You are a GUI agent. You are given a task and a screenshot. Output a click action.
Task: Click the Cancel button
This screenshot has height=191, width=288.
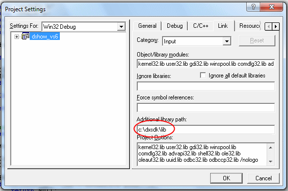click(263, 178)
